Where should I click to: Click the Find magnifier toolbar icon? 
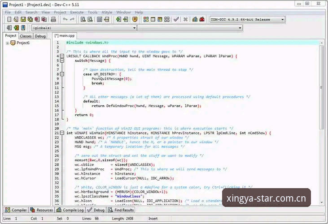[x=83, y=19]
